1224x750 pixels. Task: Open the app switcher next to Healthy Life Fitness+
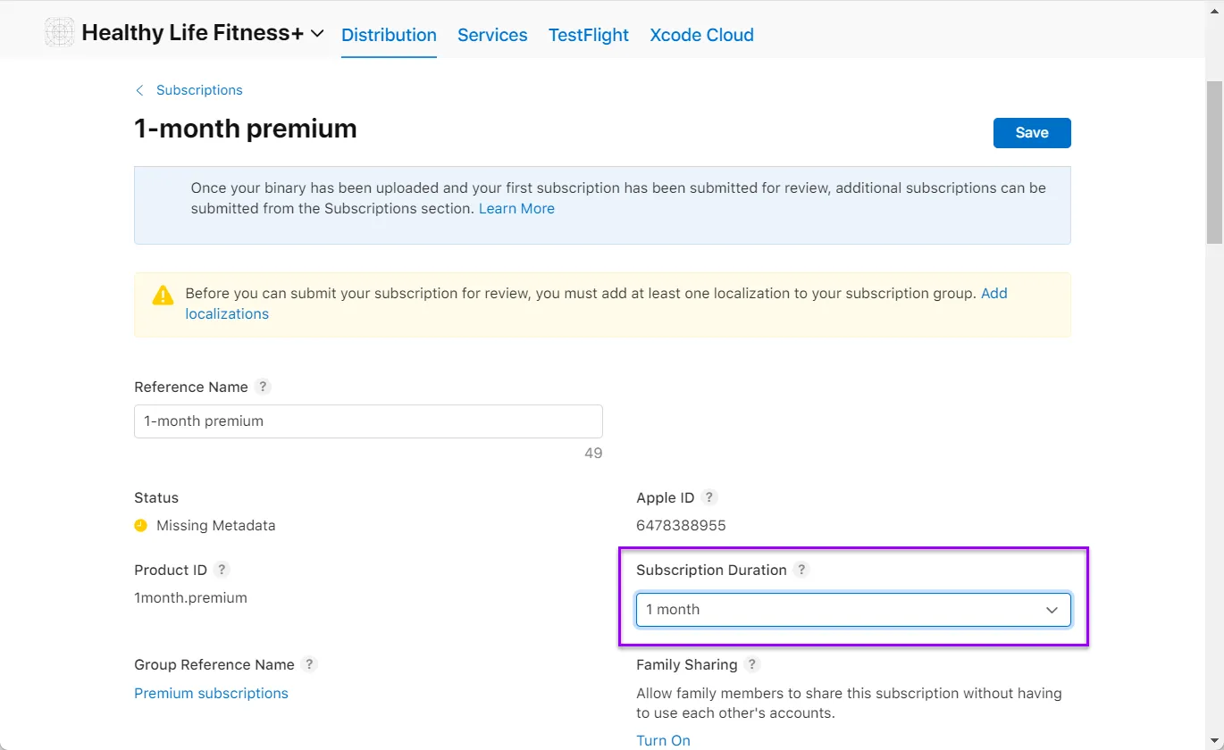(314, 32)
